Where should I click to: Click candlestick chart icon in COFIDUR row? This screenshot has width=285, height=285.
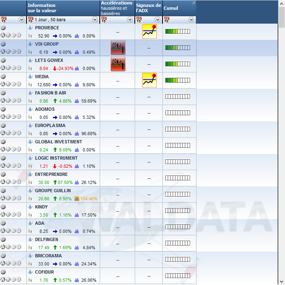pyautogui.click(x=30, y=280)
